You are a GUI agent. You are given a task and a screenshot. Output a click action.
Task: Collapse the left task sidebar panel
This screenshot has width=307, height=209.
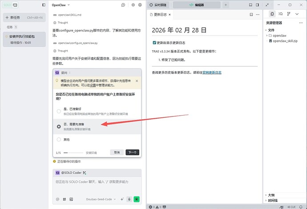pos(43,5)
